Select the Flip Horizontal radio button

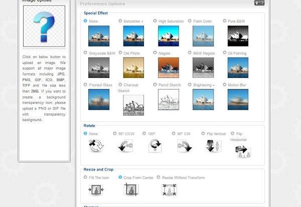232,133
